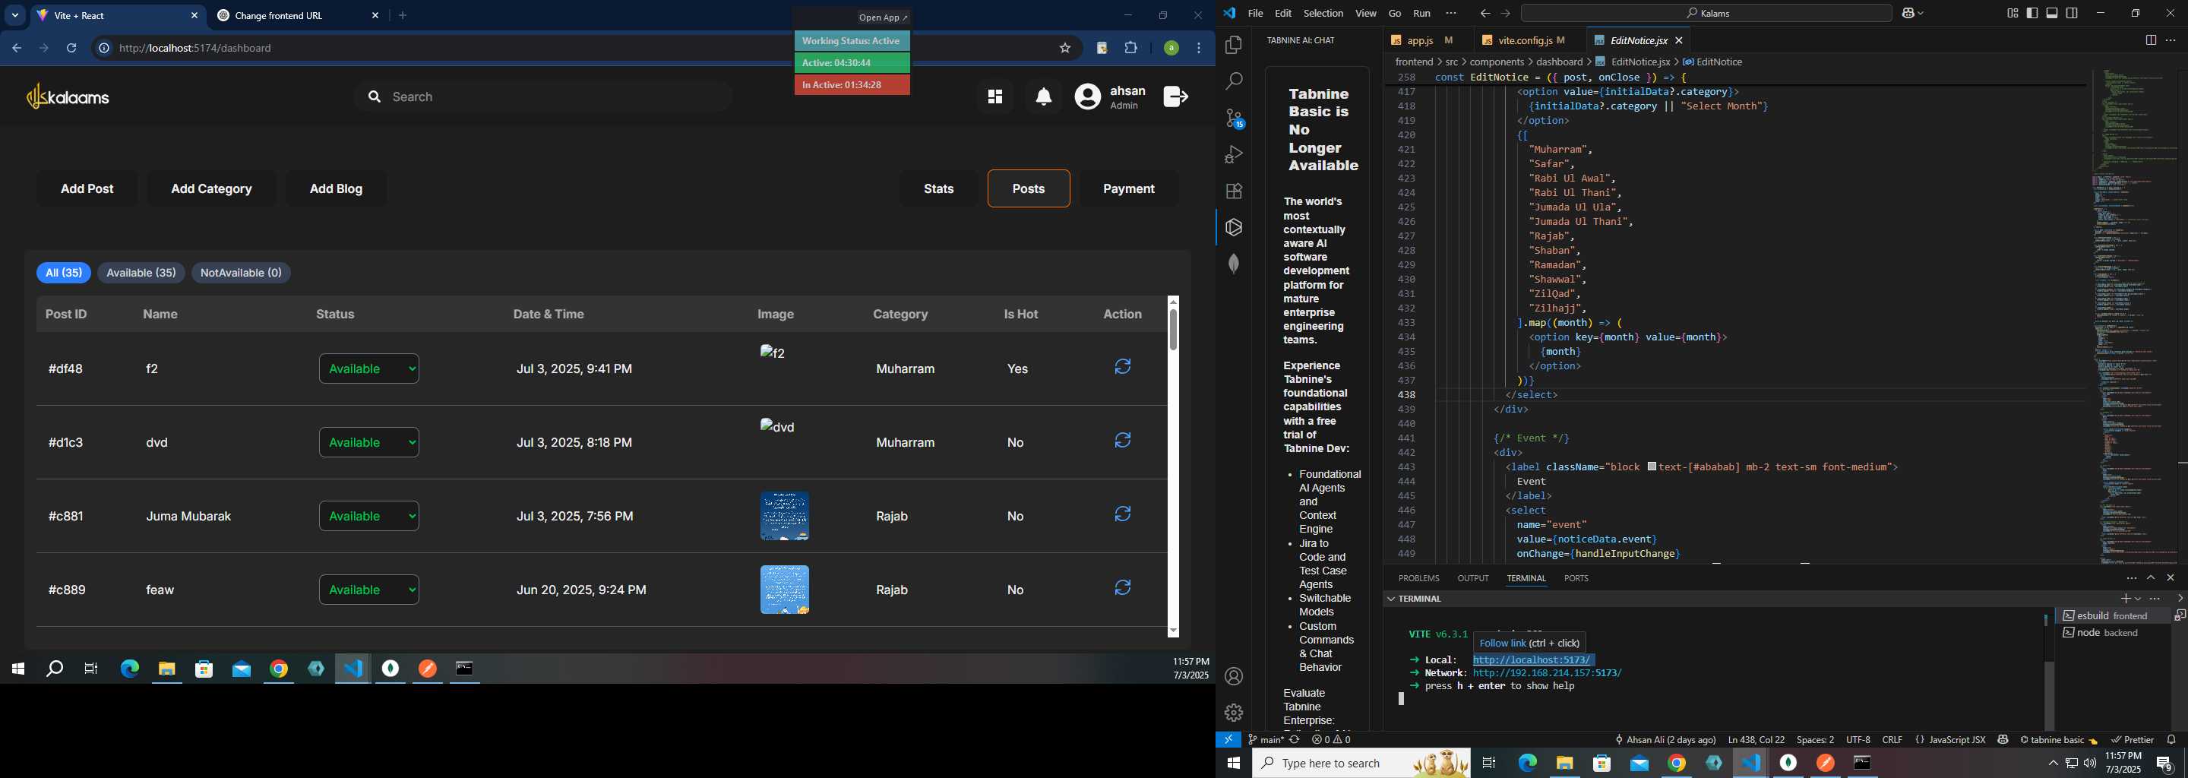This screenshot has height=778, width=2188.
Task: Go back using VS Code title bar arrow
Action: 1484,14
